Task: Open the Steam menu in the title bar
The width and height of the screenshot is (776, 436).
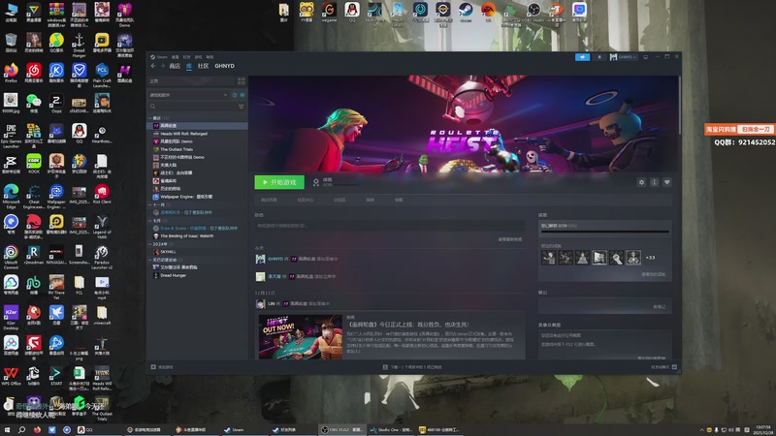Action: click(x=159, y=57)
